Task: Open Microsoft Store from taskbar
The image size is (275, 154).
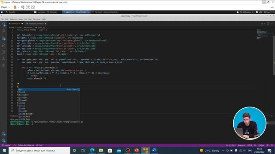Action: 110,150
